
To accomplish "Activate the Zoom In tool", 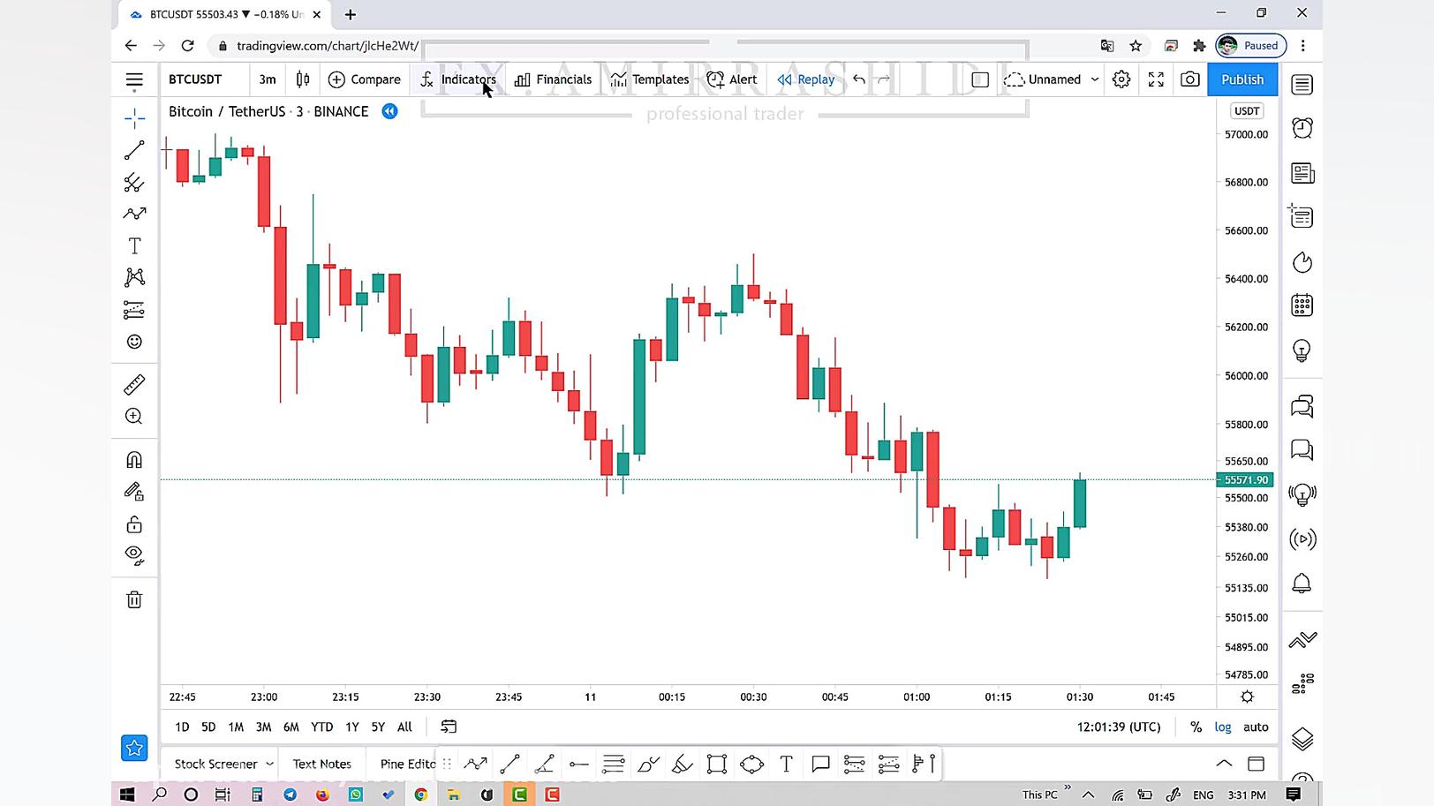I will pos(134,417).
